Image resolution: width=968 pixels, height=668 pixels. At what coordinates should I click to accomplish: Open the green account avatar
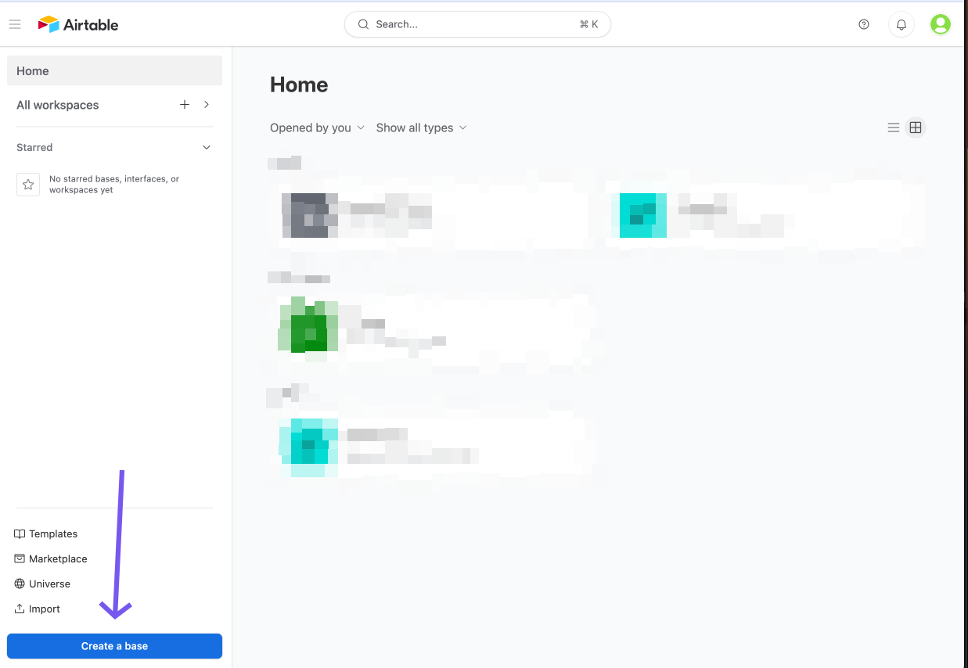(941, 24)
